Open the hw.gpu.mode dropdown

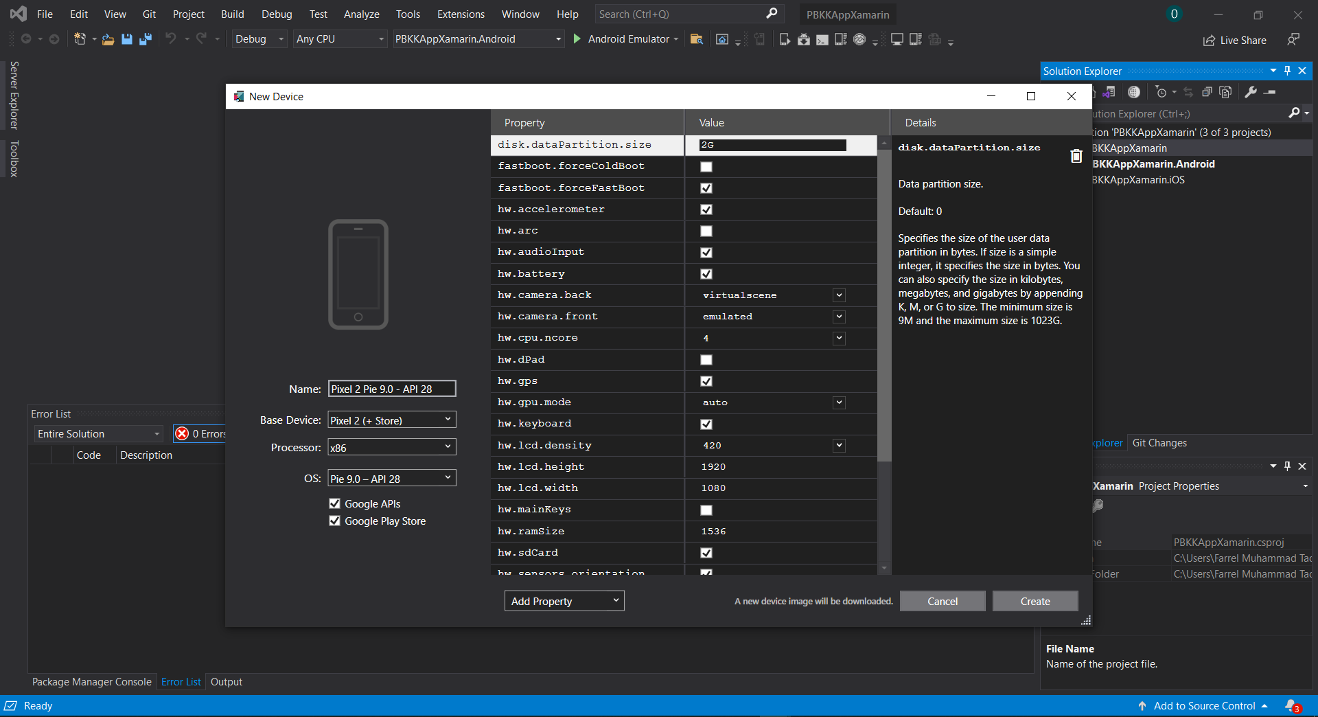(839, 402)
